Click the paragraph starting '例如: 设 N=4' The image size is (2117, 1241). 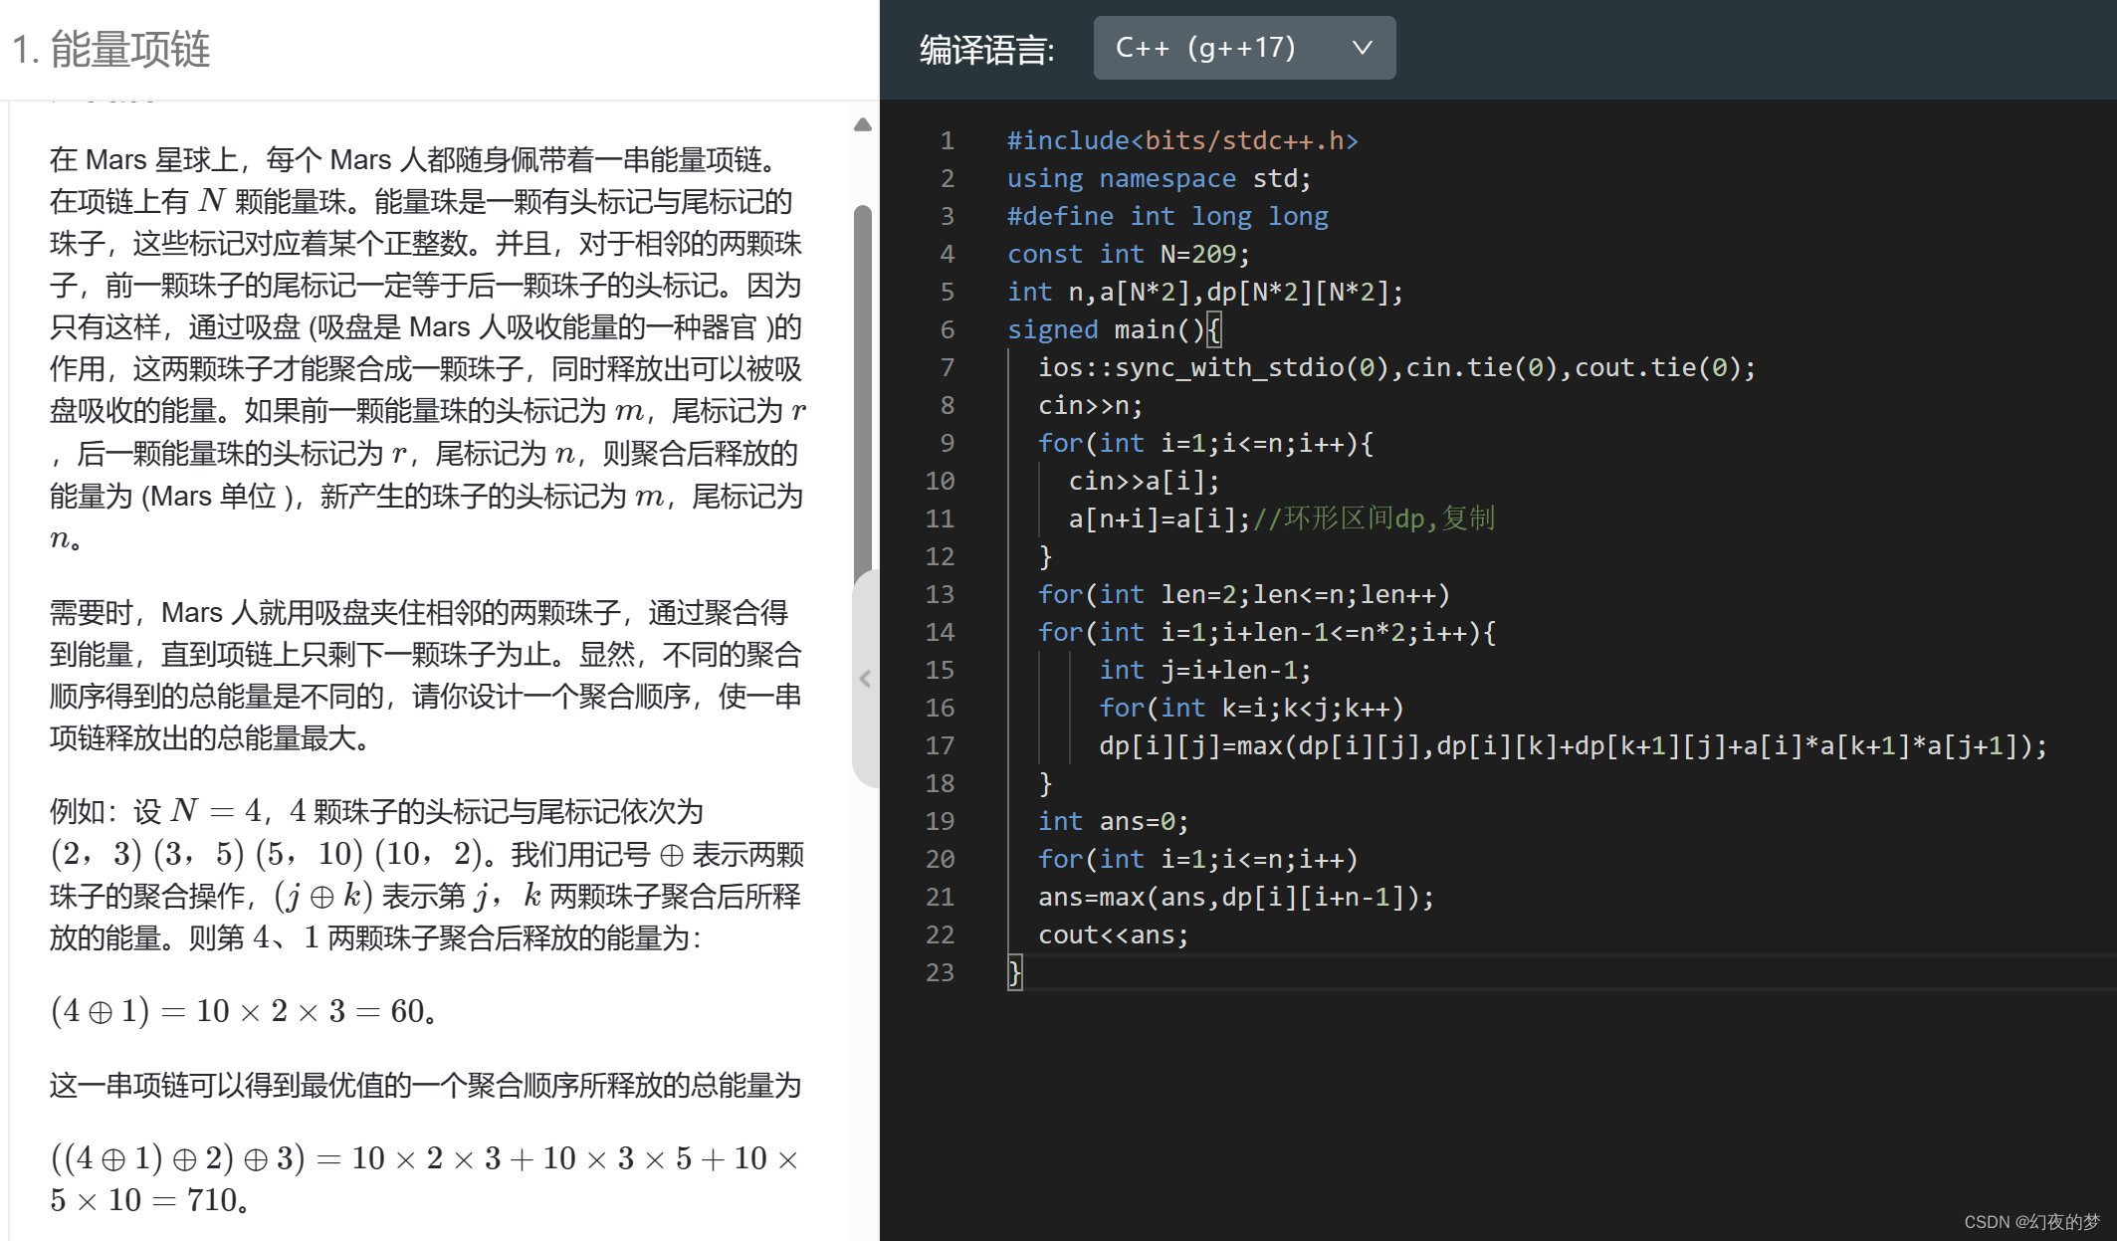click(x=426, y=875)
